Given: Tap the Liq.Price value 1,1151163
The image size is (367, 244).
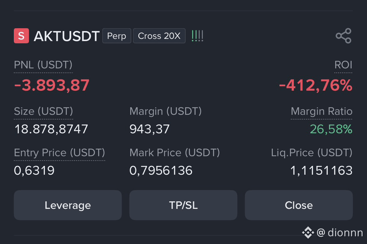Looking at the screenshot, I should 321,170.
